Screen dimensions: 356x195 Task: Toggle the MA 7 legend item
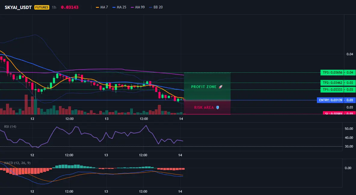pos(102,7)
